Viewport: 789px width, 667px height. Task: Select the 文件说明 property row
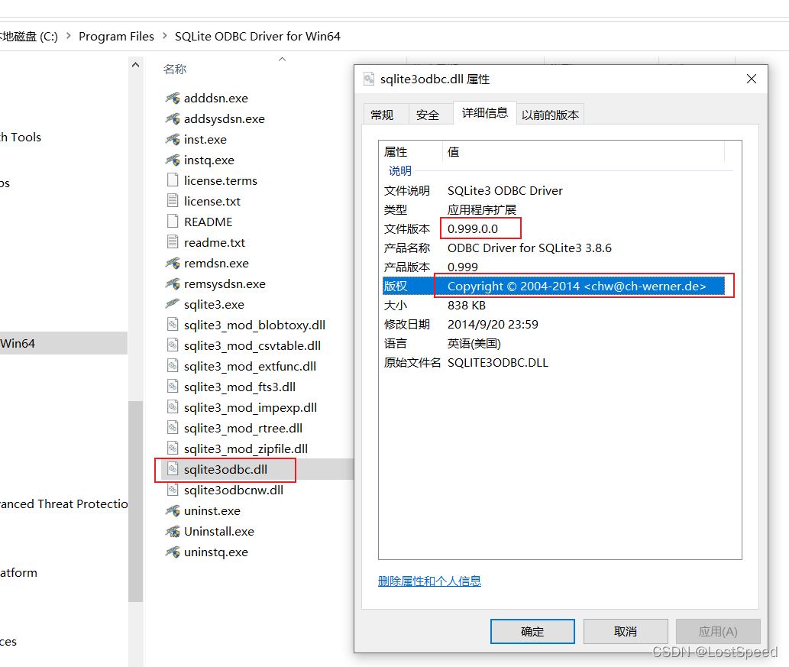click(554, 191)
